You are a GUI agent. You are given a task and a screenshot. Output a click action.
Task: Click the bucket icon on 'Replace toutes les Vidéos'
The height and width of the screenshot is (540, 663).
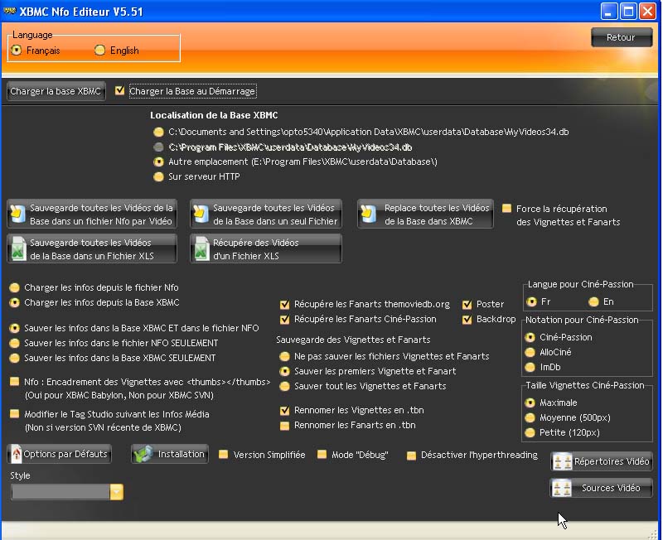pos(368,214)
